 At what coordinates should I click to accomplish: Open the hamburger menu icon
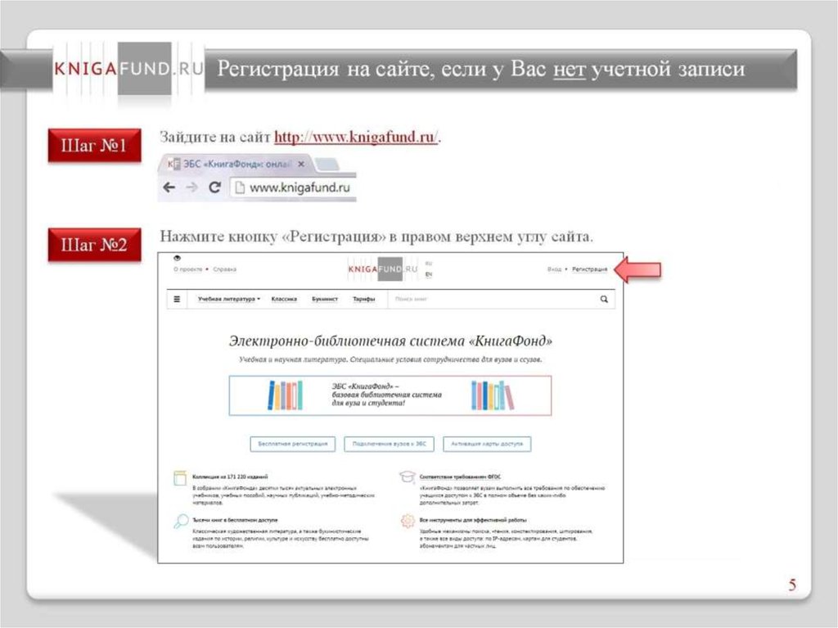coord(177,299)
